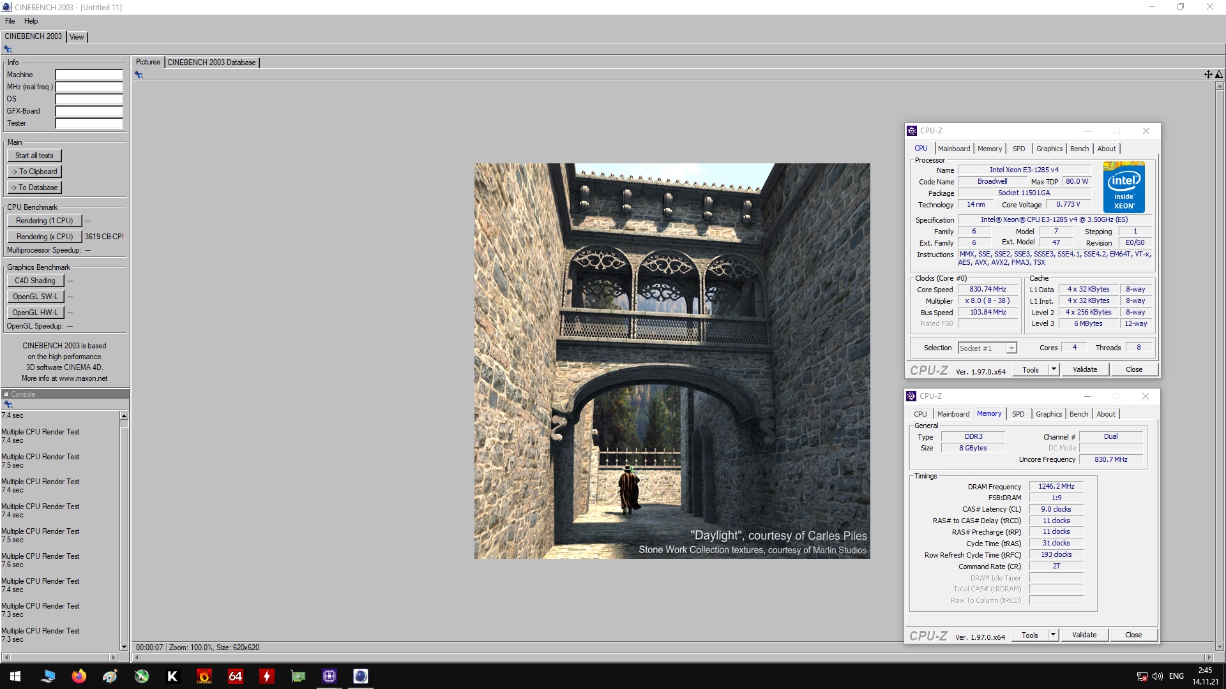Switch to the CINEBENCH 2003 tab

coord(33,36)
